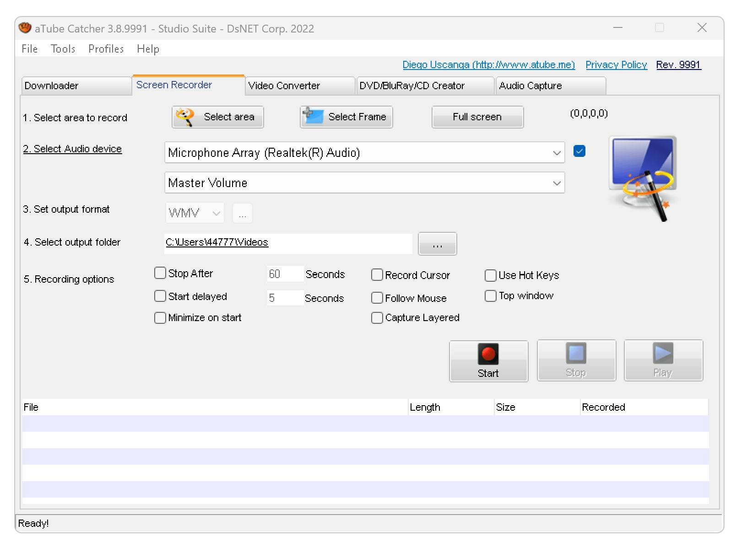Open the Privacy Policy link
This screenshot has width=736, height=547.
point(616,65)
